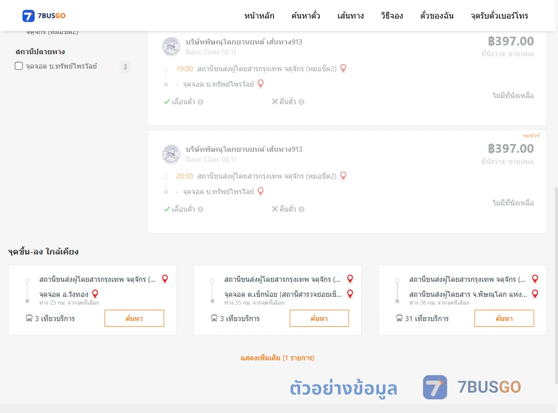
Task: Click green check icon on 19:00 trip
Action: (166, 102)
